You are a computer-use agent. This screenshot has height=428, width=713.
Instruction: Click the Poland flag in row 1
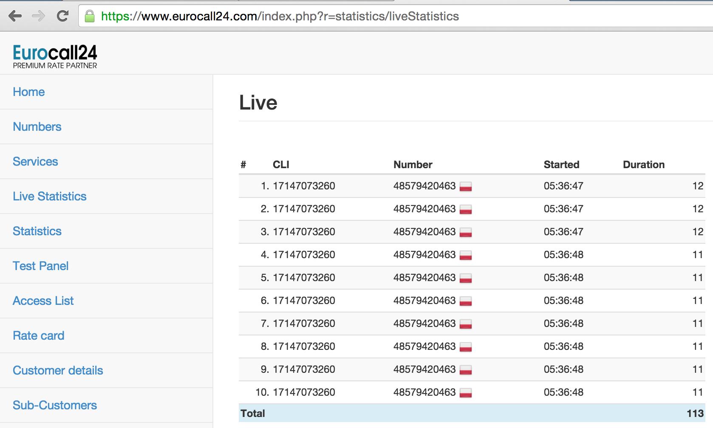click(466, 186)
